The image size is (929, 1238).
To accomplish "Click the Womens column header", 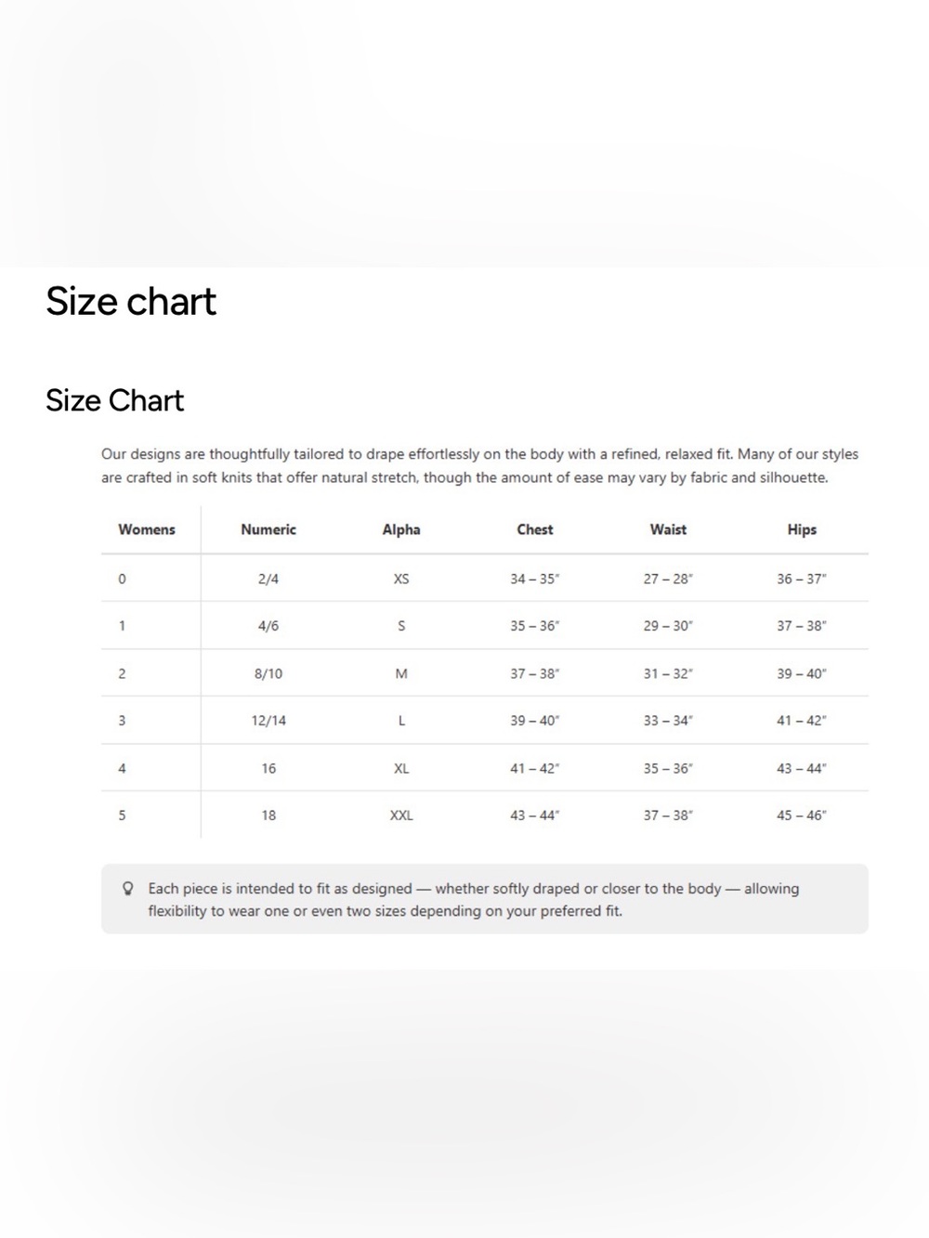I will click(147, 529).
